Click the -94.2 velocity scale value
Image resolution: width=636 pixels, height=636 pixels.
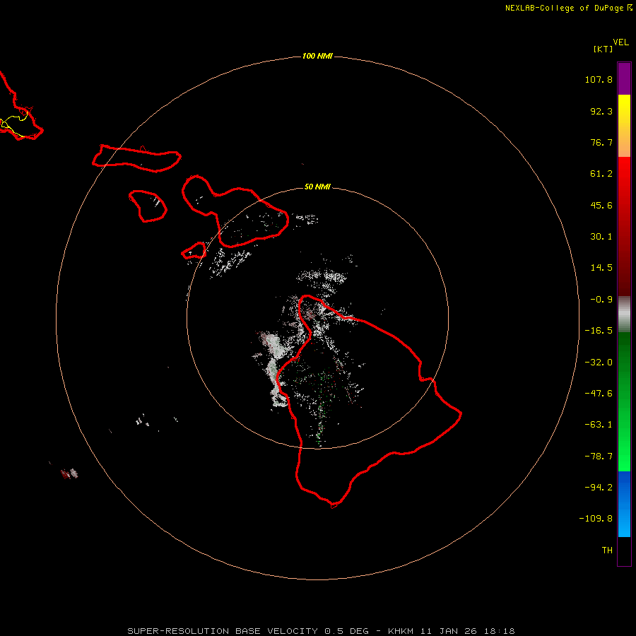599,487
